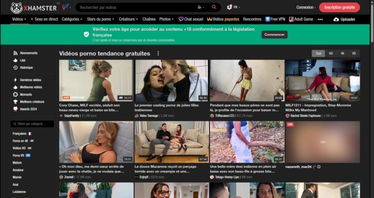Open the thumbnail with duration 06:44
The height and width of the screenshot is (198, 374).
172,81
